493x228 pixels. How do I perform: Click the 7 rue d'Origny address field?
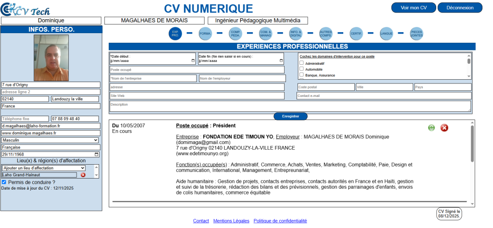(x=51, y=84)
